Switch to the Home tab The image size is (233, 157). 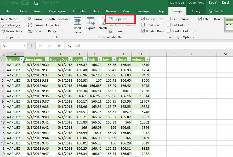[23, 11]
